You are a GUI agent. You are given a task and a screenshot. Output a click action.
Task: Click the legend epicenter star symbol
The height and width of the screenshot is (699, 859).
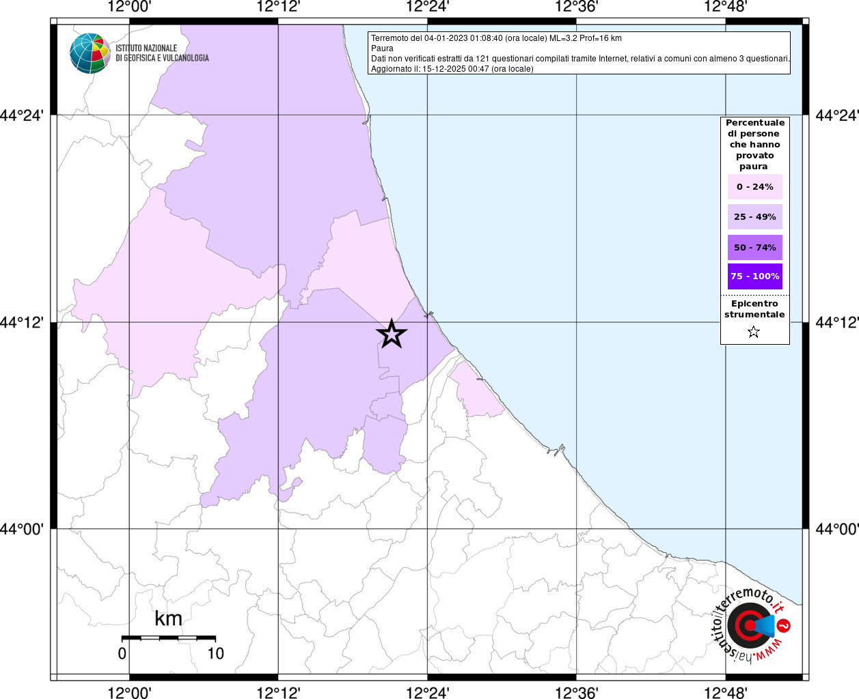coord(754,332)
